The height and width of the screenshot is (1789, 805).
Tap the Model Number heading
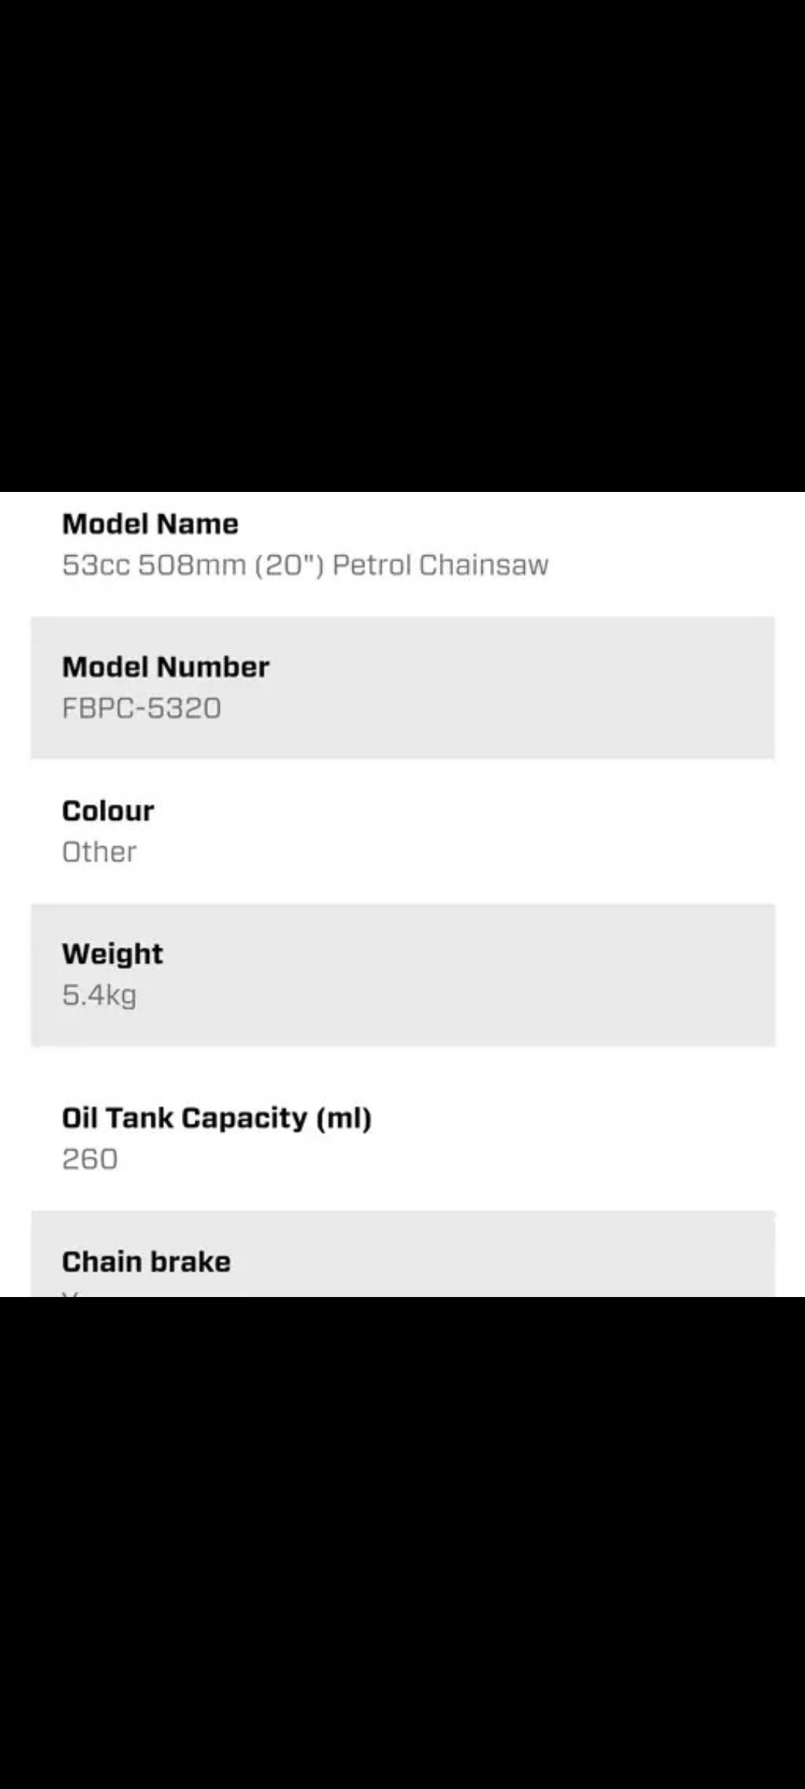pyautogui.click(x=165, y=667)
